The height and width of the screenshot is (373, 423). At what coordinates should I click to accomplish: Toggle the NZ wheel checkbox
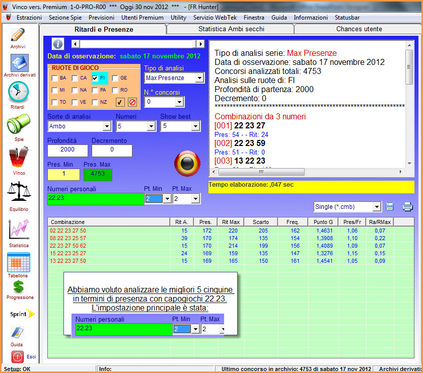click(x=95, y=103)
